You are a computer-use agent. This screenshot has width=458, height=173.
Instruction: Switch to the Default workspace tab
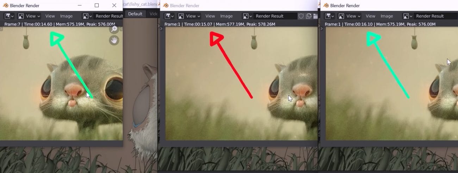click(x=135, y=14)
